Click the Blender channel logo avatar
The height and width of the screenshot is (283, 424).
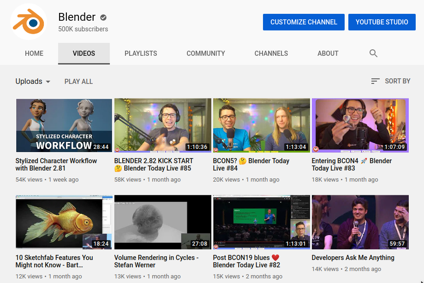[x=29, y=22]
